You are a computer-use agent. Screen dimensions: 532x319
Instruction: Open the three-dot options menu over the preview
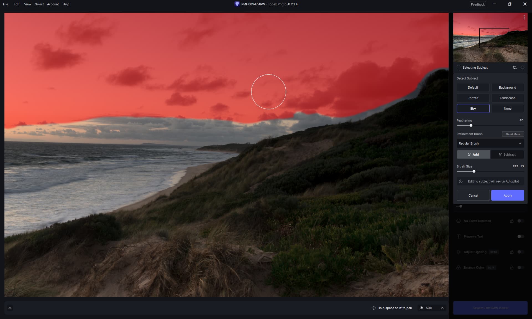(x=524, y=17)
